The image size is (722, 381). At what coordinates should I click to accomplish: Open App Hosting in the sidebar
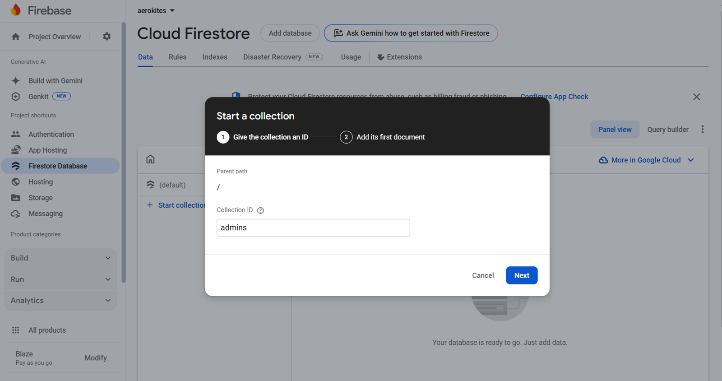tap(47, 150)
